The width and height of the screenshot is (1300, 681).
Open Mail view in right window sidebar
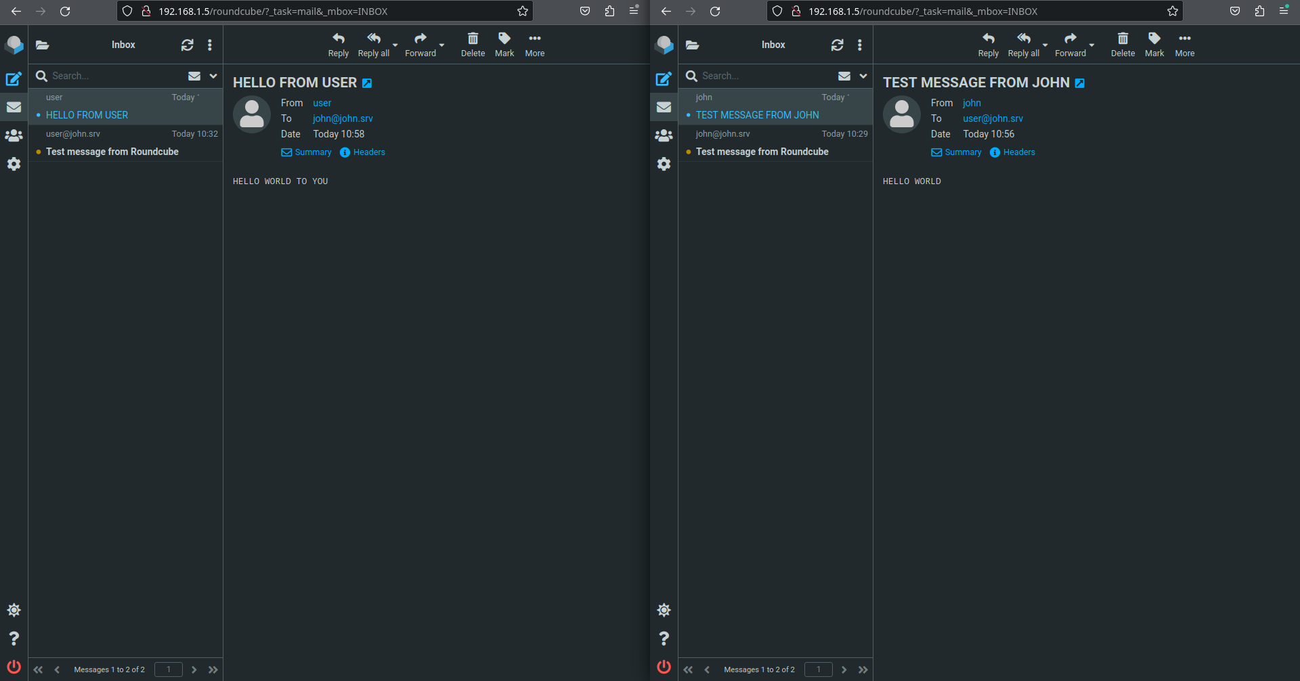(664, 107)
